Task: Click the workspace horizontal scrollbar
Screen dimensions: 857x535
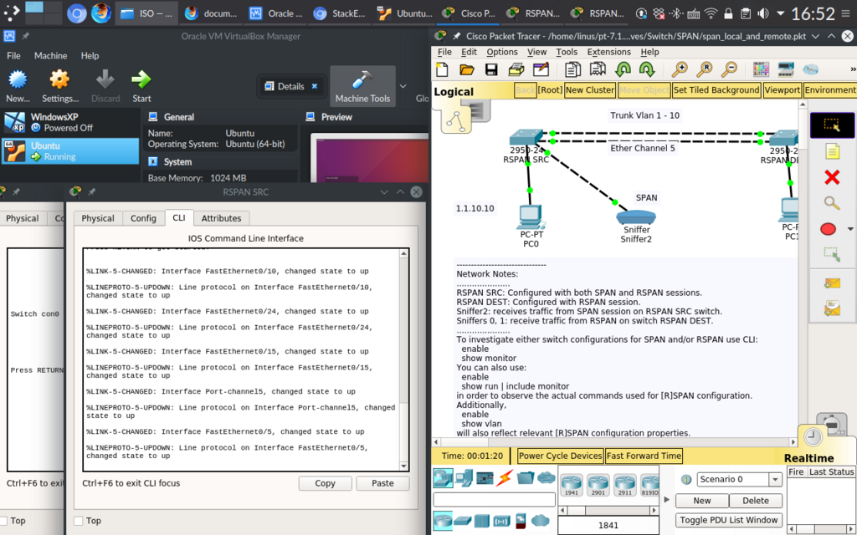Action: [x=615, y=441]
